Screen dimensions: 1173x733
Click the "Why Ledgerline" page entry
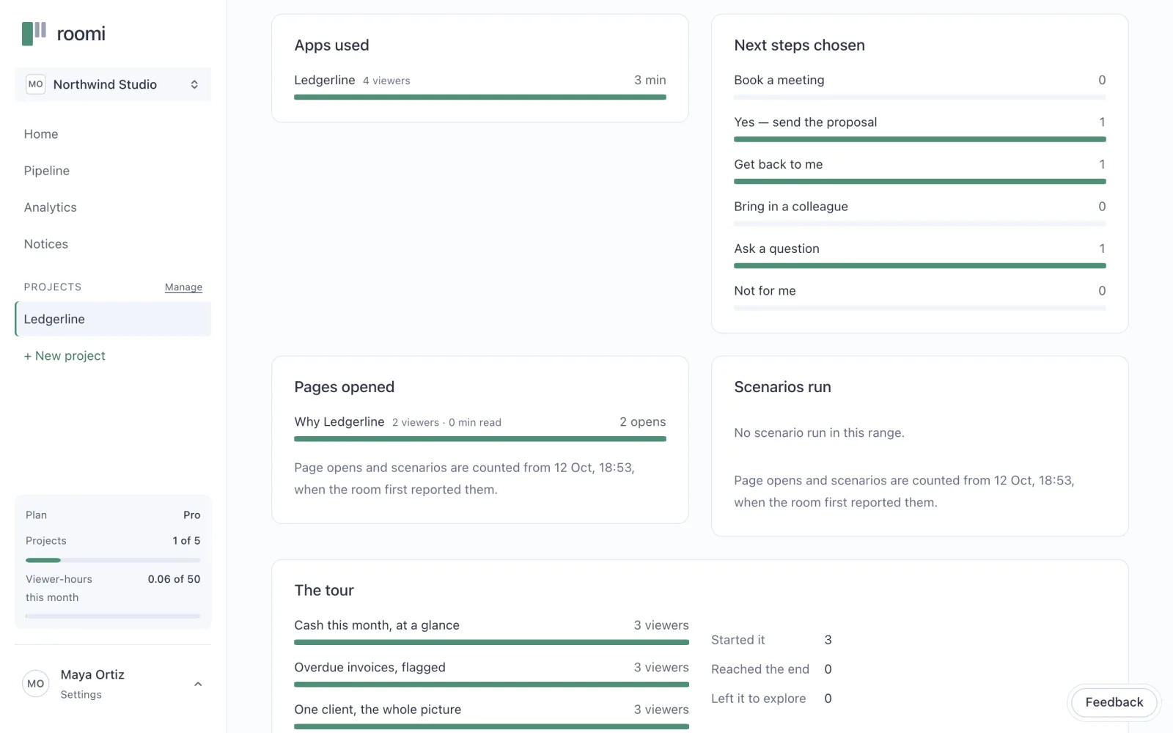[480, 428]
